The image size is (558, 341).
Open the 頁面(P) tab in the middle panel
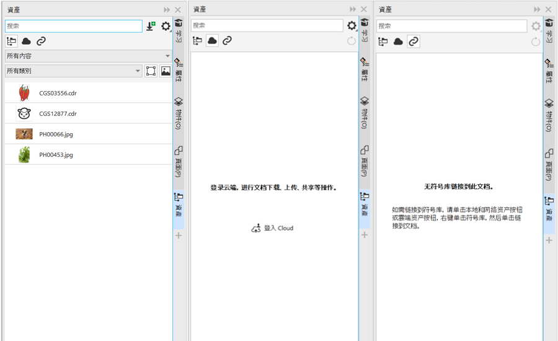[365, 162]
